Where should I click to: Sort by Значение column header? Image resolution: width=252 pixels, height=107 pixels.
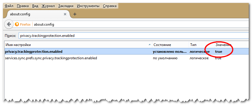(231, 45)
